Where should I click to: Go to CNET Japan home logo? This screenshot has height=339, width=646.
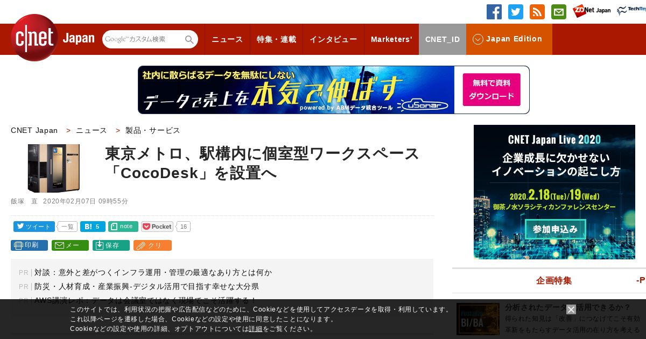[52, 38]
